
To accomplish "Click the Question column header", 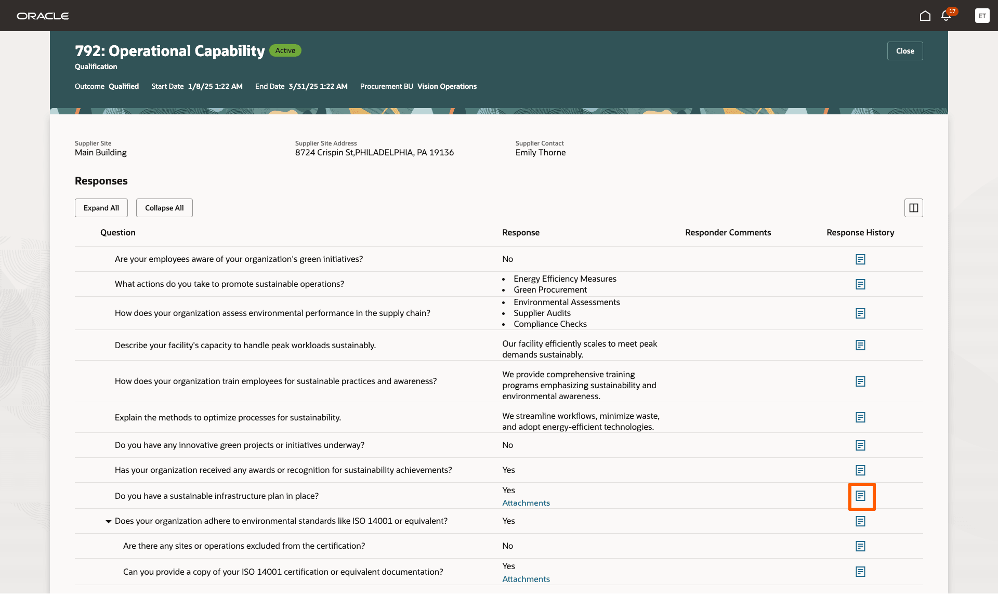I will pyautogui.click(x=118, y=233).
